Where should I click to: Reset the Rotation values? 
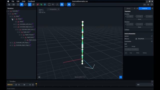click(139, 27)
